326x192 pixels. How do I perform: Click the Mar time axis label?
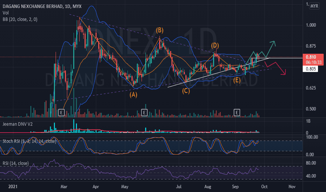point(64,187)
